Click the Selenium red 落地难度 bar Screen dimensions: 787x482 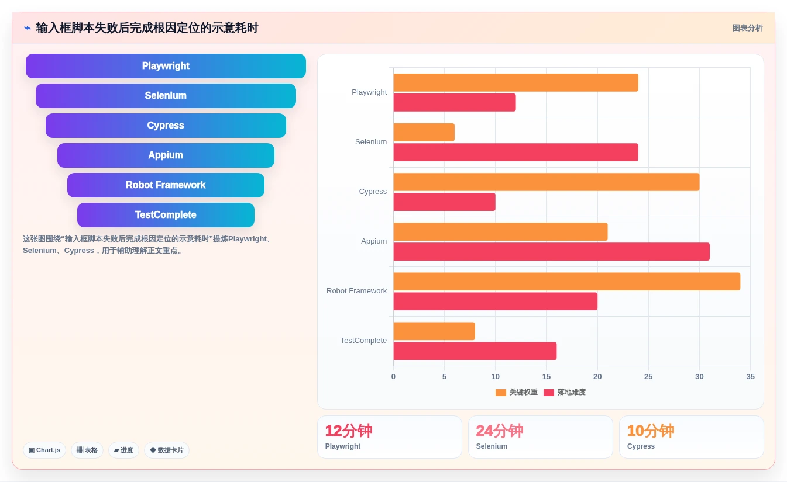[x=515, y=152]
